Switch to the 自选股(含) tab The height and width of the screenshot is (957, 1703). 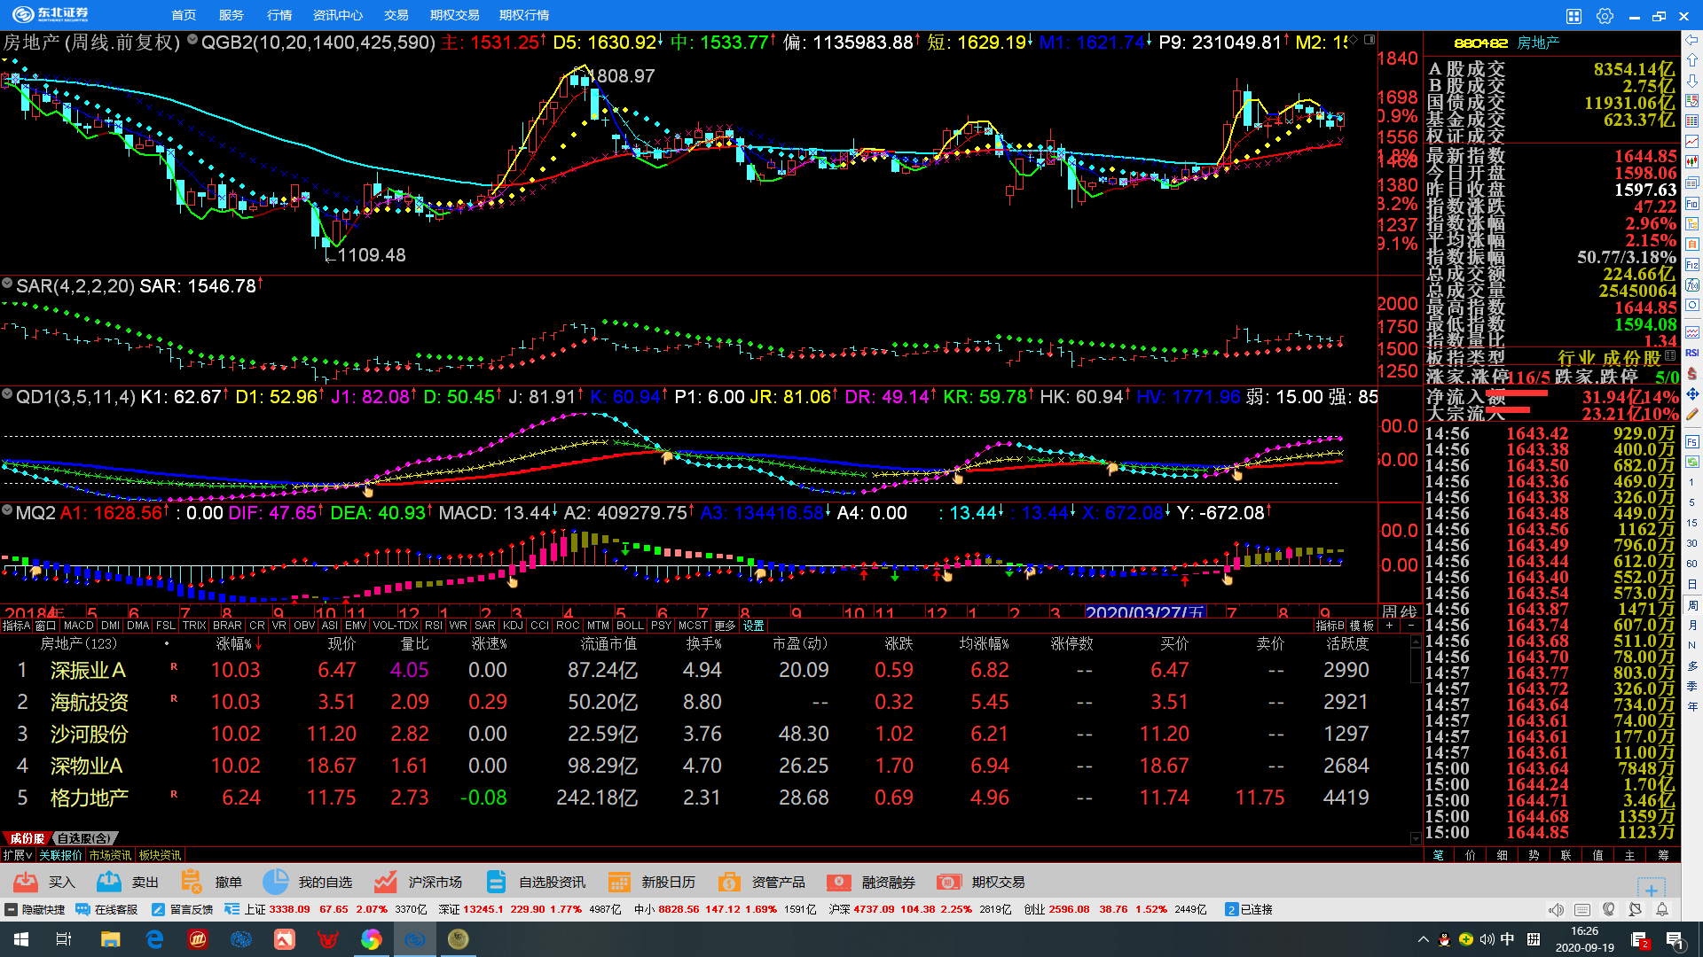[83, 838]
